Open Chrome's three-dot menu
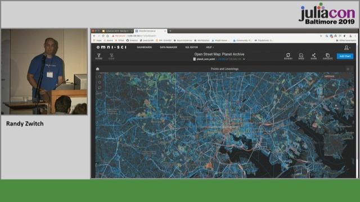This screenshot has width=360, height=202. pos(355,36)
